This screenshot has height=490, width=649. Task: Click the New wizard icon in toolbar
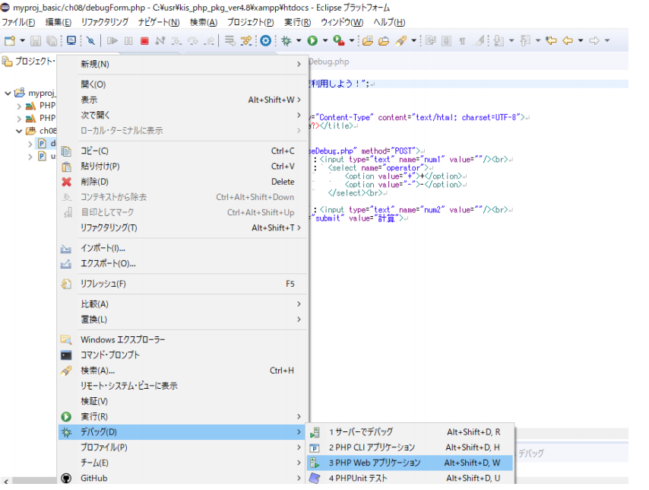pos(9,40)
